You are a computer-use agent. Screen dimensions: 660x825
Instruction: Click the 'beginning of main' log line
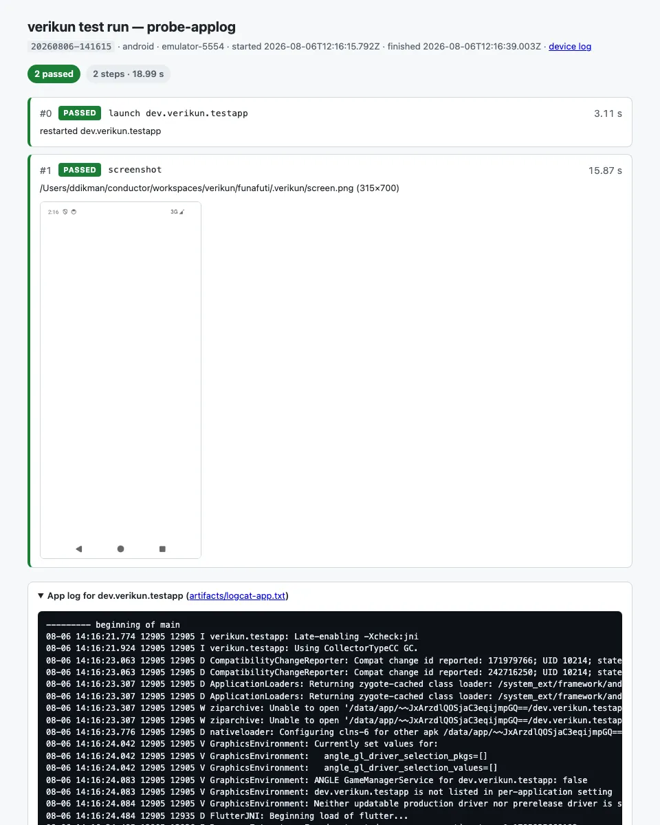[x=113, y=625]
